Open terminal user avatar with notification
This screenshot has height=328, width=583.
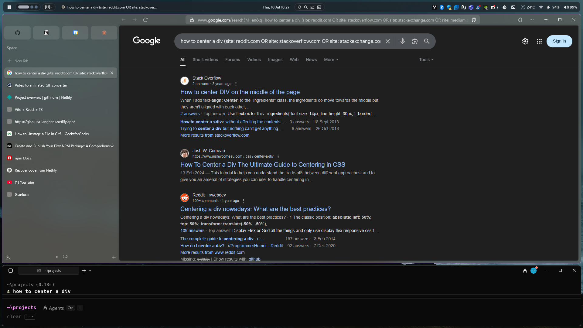click(534, 271)
